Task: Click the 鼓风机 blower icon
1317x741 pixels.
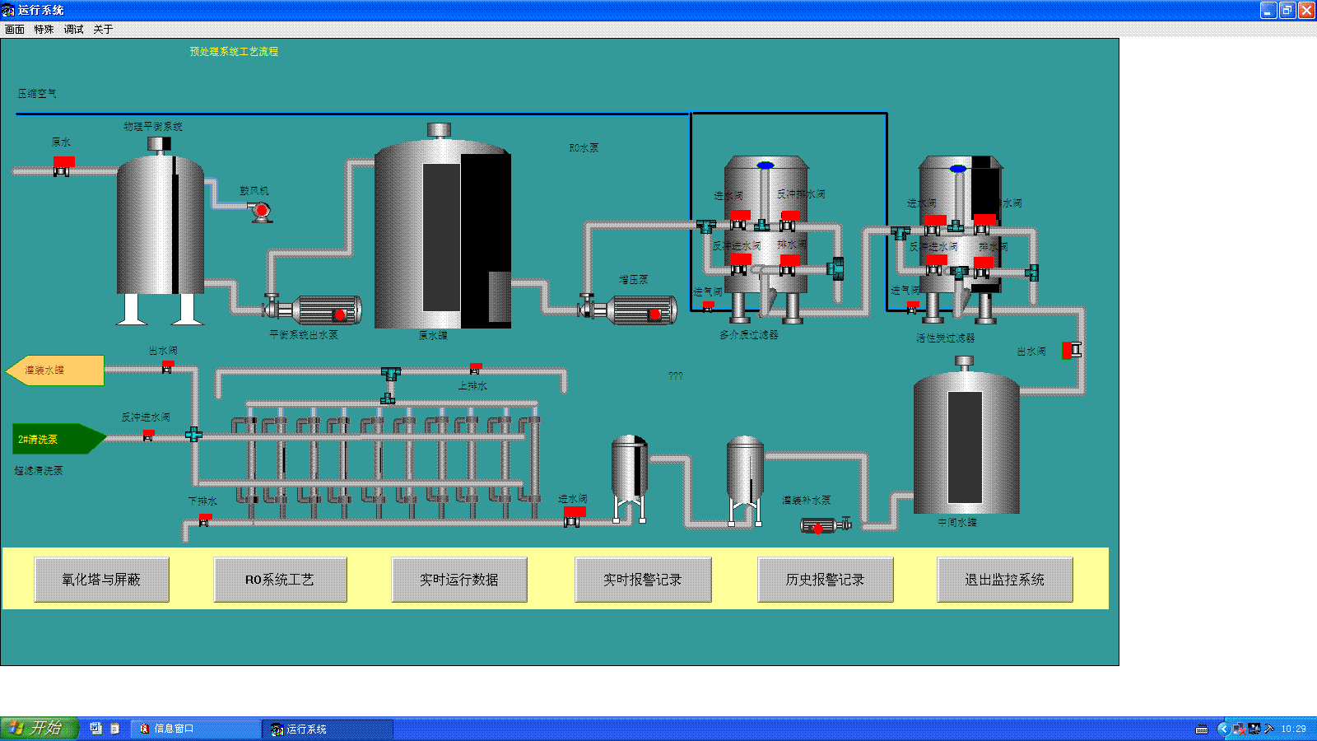Action: pos(261,212)
